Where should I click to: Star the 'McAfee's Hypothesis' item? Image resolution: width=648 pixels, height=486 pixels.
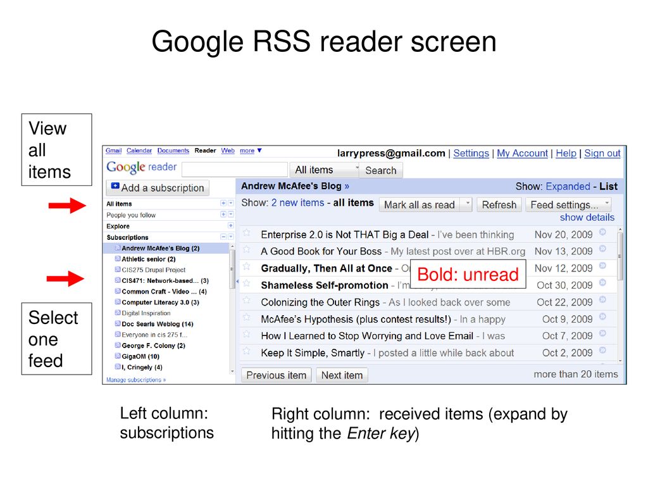click(x=247, y=318)
